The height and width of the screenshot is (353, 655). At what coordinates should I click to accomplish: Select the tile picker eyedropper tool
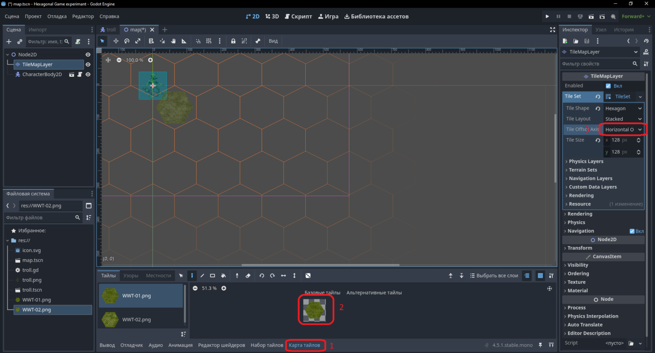point(237,275)
